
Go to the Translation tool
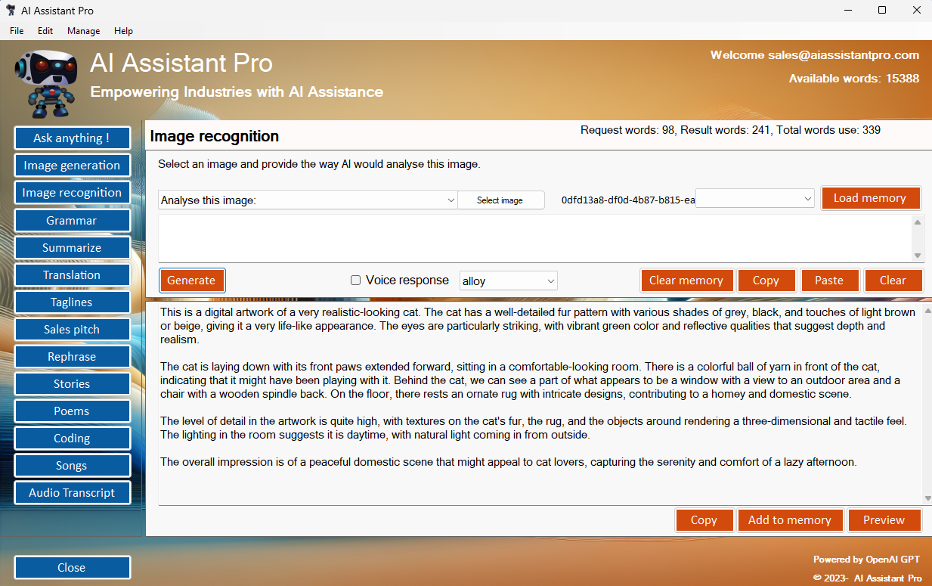coord(72,274)
